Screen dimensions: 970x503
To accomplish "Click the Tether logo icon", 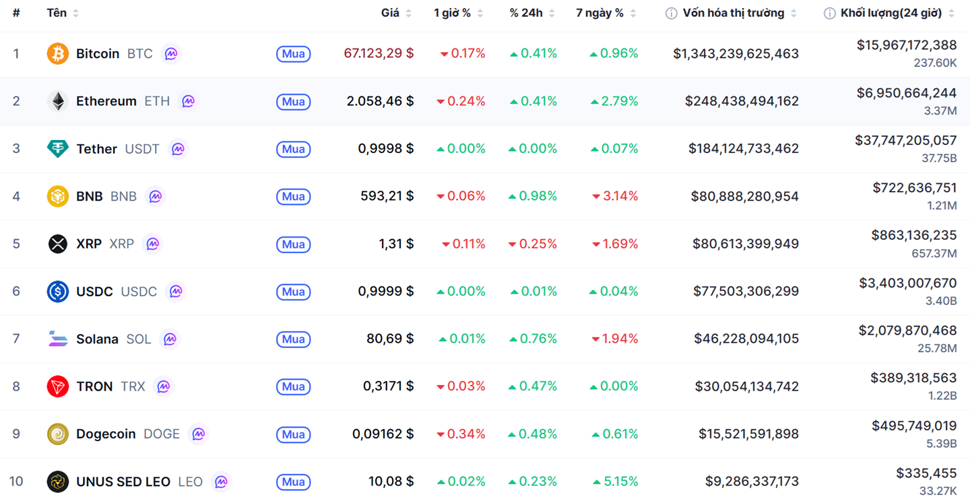I will [x=57, y=149].
